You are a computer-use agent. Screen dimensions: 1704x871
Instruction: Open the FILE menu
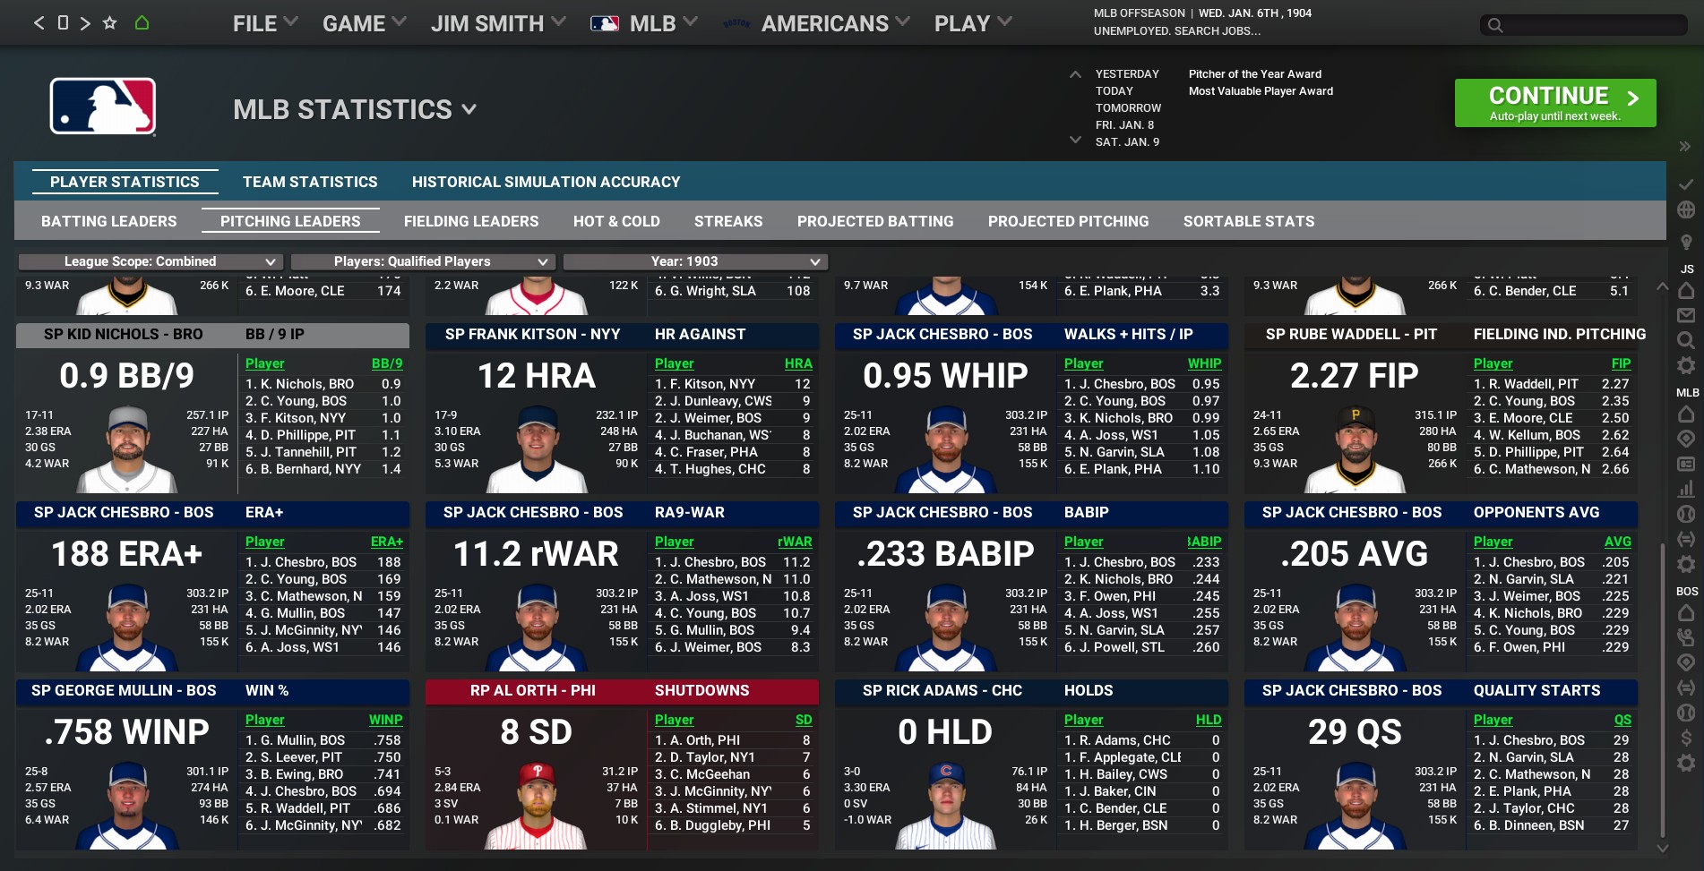click(x=264, y=23)
